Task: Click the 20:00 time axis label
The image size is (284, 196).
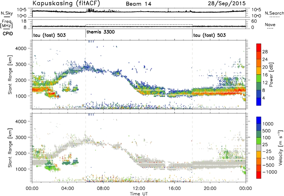Action: point(210,189)
